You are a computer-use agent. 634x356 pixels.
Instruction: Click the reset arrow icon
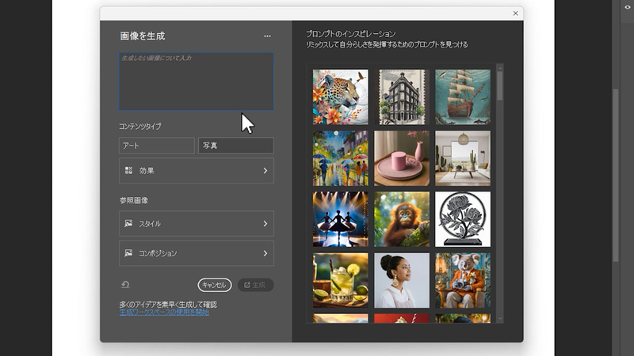tap(125, 285)
